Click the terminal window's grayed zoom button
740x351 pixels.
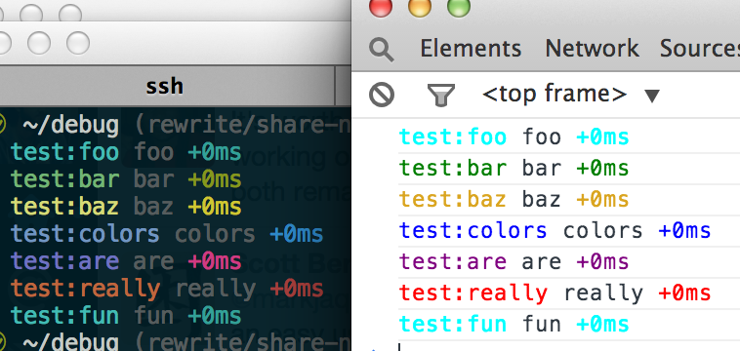tap(78, 43)
